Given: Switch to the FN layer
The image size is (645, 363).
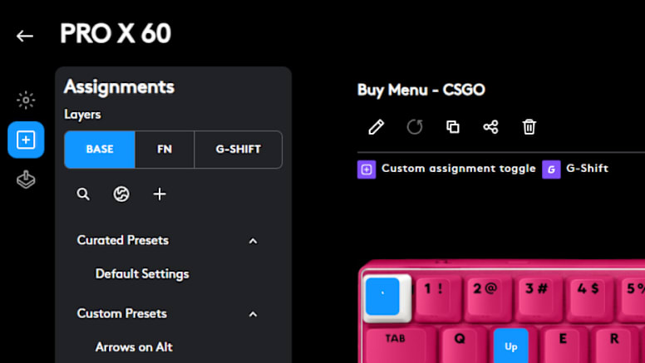Looking at the screenshot, I should click(x=165, y=150).
